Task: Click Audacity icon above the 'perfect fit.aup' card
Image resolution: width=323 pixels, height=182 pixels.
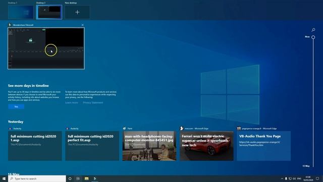Action: [x=67, y=128]
